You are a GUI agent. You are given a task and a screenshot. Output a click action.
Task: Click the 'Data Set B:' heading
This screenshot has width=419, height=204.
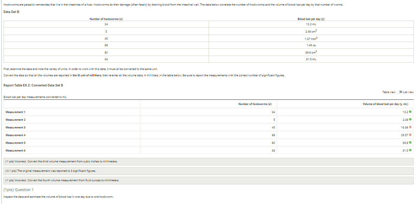coord(11,12)
